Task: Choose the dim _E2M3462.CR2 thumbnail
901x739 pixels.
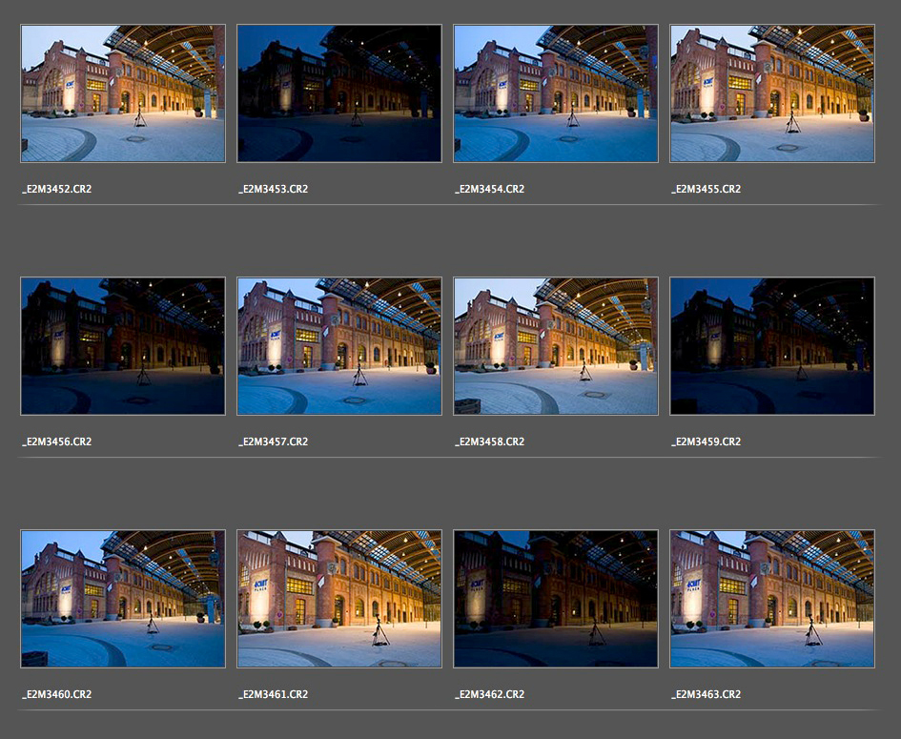Action: tap(556, 599)
